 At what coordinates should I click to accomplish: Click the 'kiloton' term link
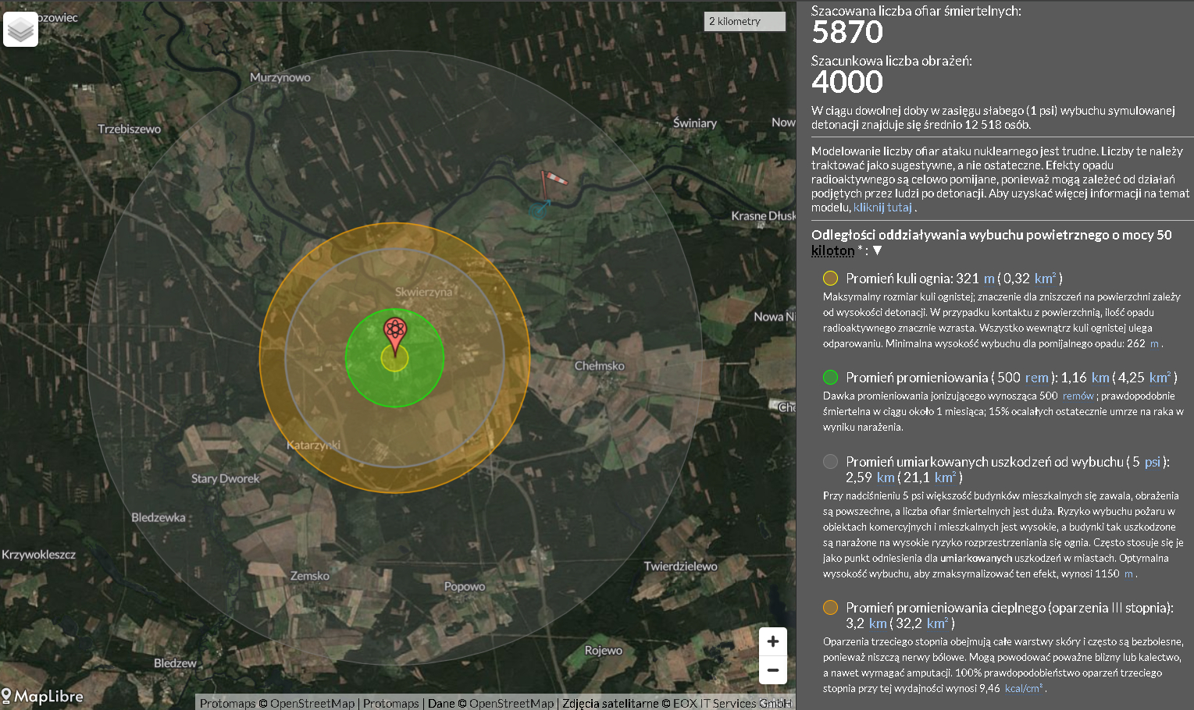tap(832, 250)
